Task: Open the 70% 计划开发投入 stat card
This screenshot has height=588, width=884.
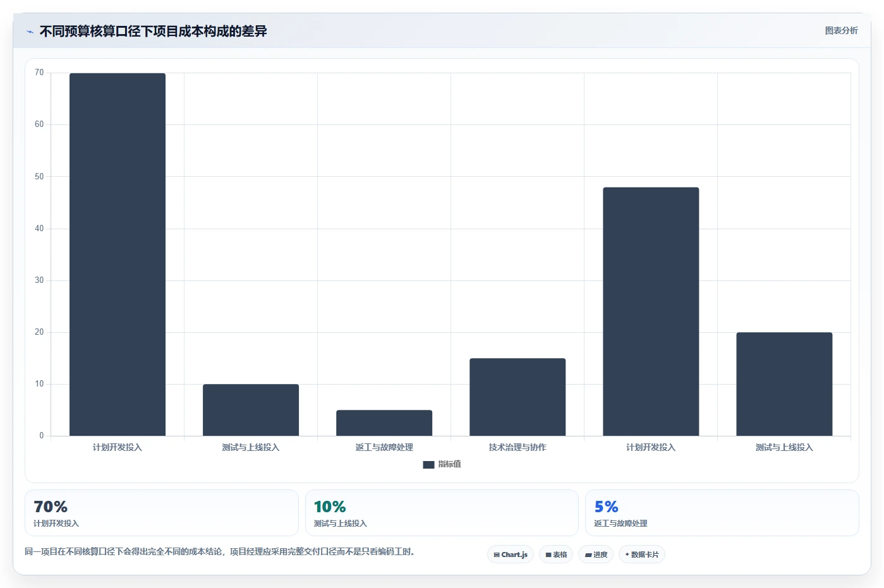Action: (x=162, y=513)
